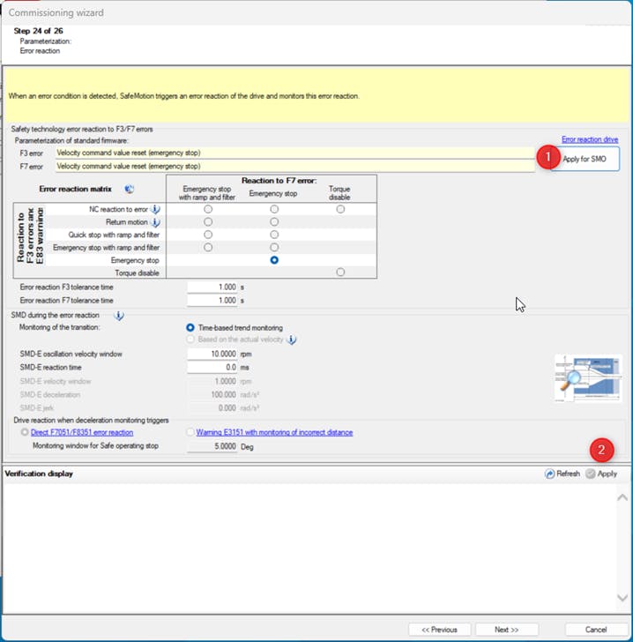Viewport: 633px width, 642px height.
Task: Return to the Previous wizard step
Action: 439,630
